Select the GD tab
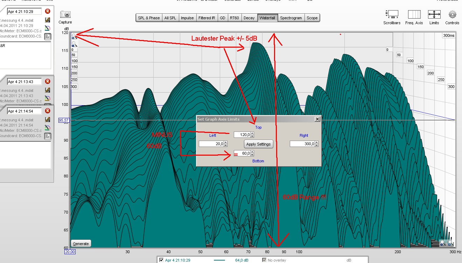 click(x=223, y=18)
